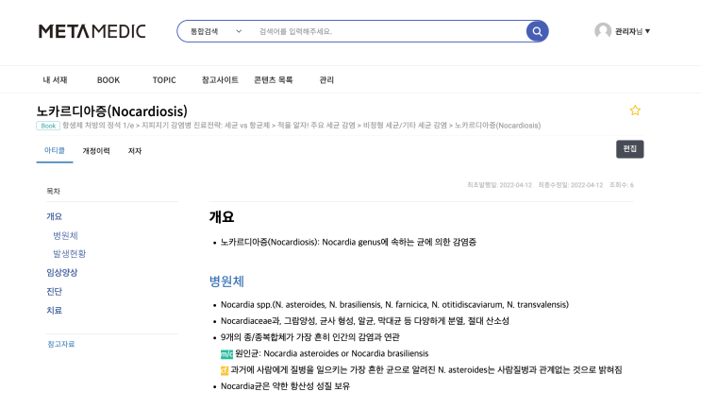
Task: Click the 조회수 view count
Action: (x=622, y=185)
